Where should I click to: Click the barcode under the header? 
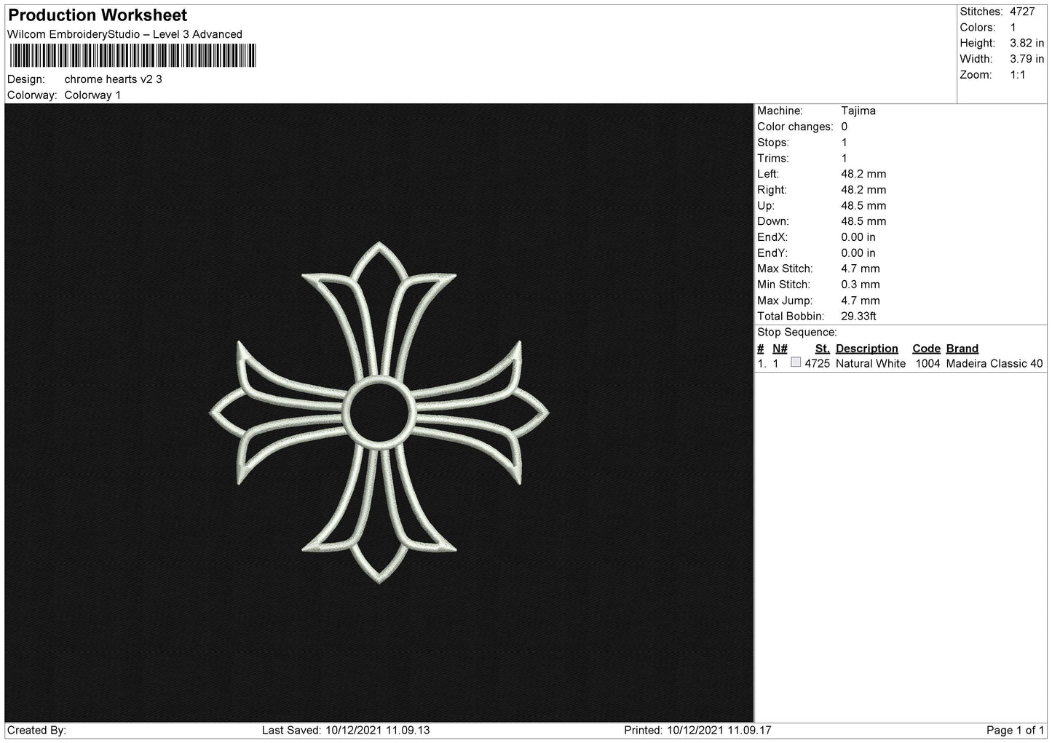pyautogui.click(x=133, y=56)
